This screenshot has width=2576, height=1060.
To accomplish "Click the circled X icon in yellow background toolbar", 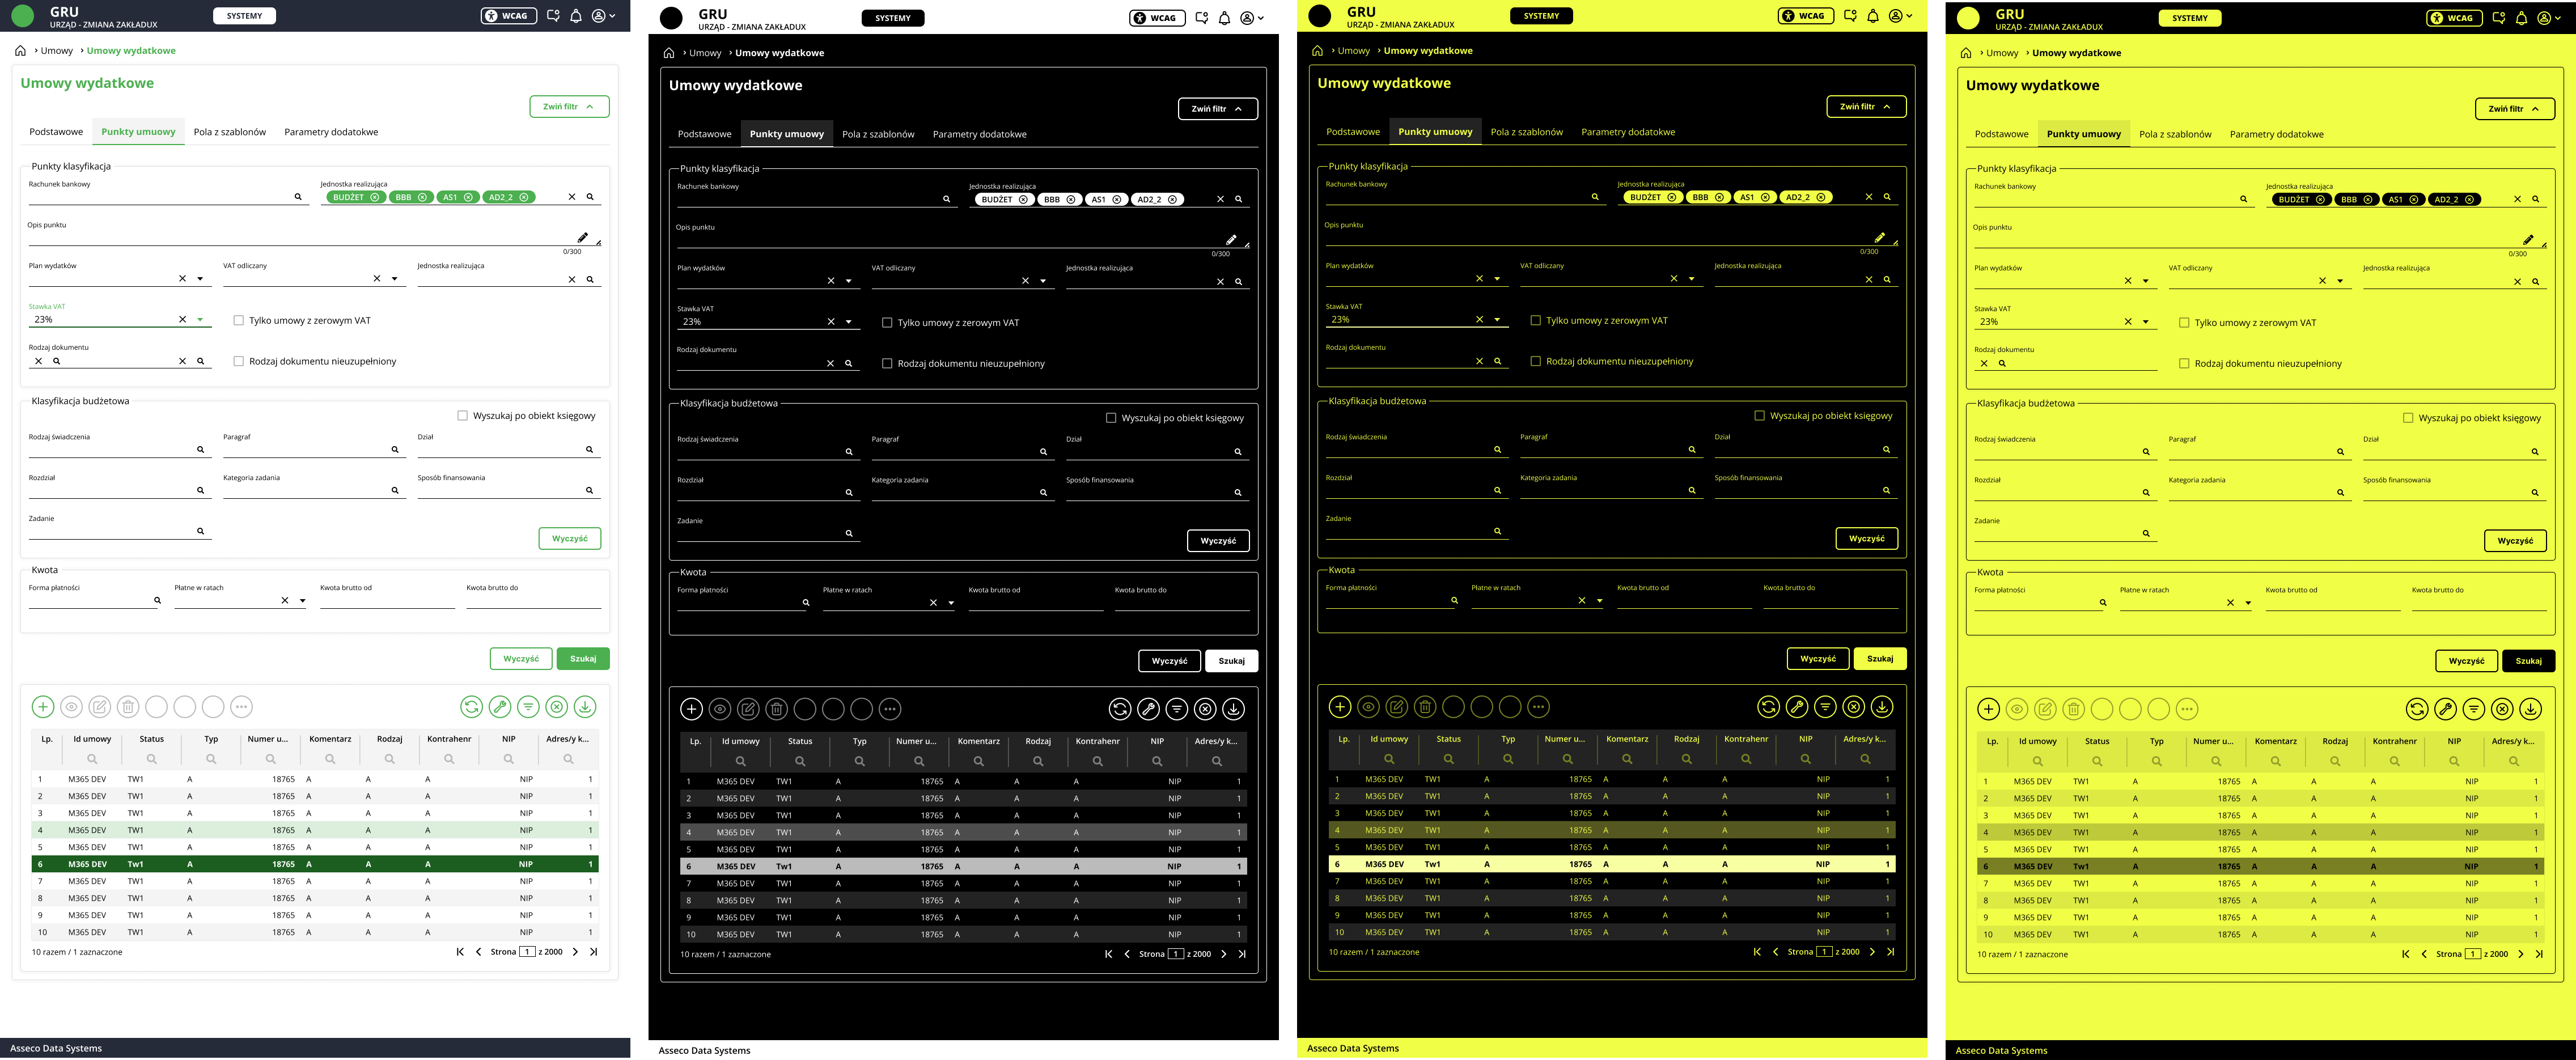I will coord(2502,709).
